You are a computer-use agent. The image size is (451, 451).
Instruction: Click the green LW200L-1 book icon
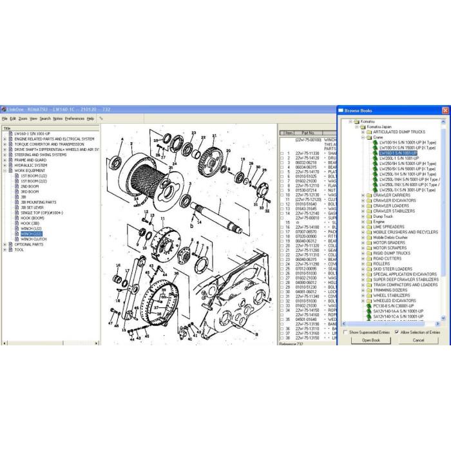click(375, 158)
